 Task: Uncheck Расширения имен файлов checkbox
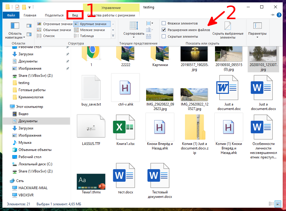click(x=164, y=30)
